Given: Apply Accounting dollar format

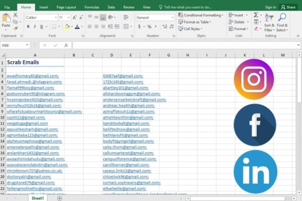Looking at the screenshot, I should [139, 26].
